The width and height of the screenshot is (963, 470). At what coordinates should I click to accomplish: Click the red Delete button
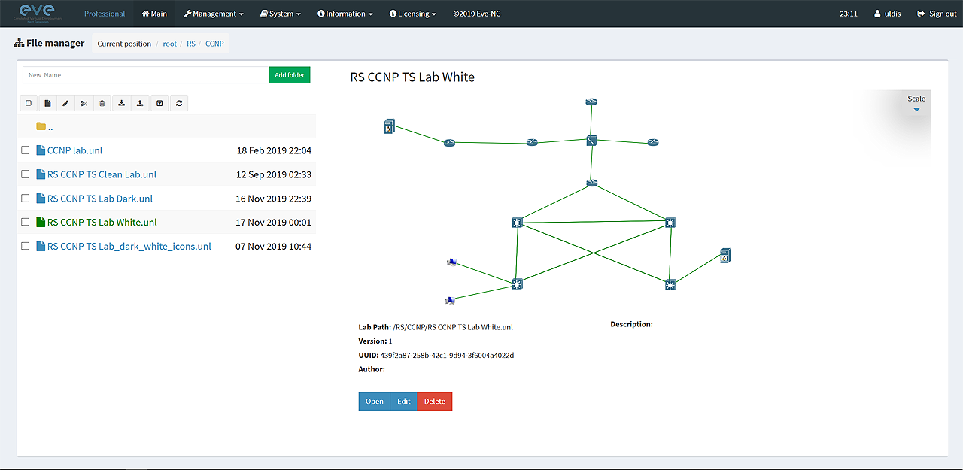tap(435, 401)
